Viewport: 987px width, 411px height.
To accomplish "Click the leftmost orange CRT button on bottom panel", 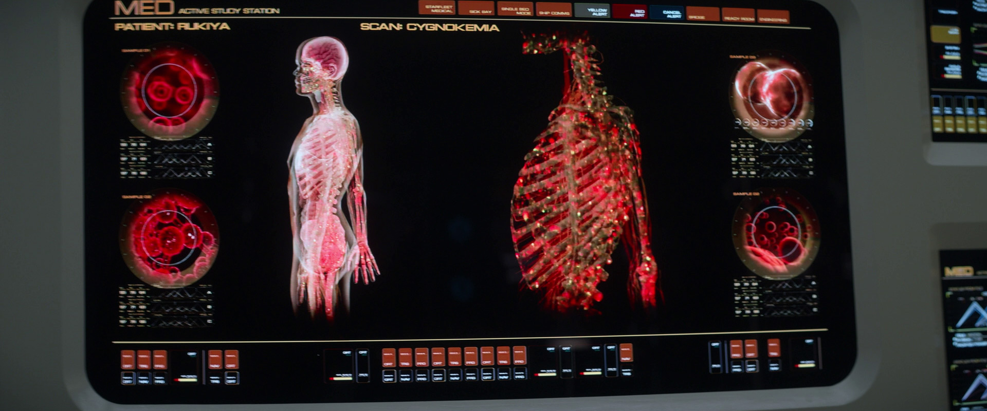I will pyautogui.click(x=127, y=360).
